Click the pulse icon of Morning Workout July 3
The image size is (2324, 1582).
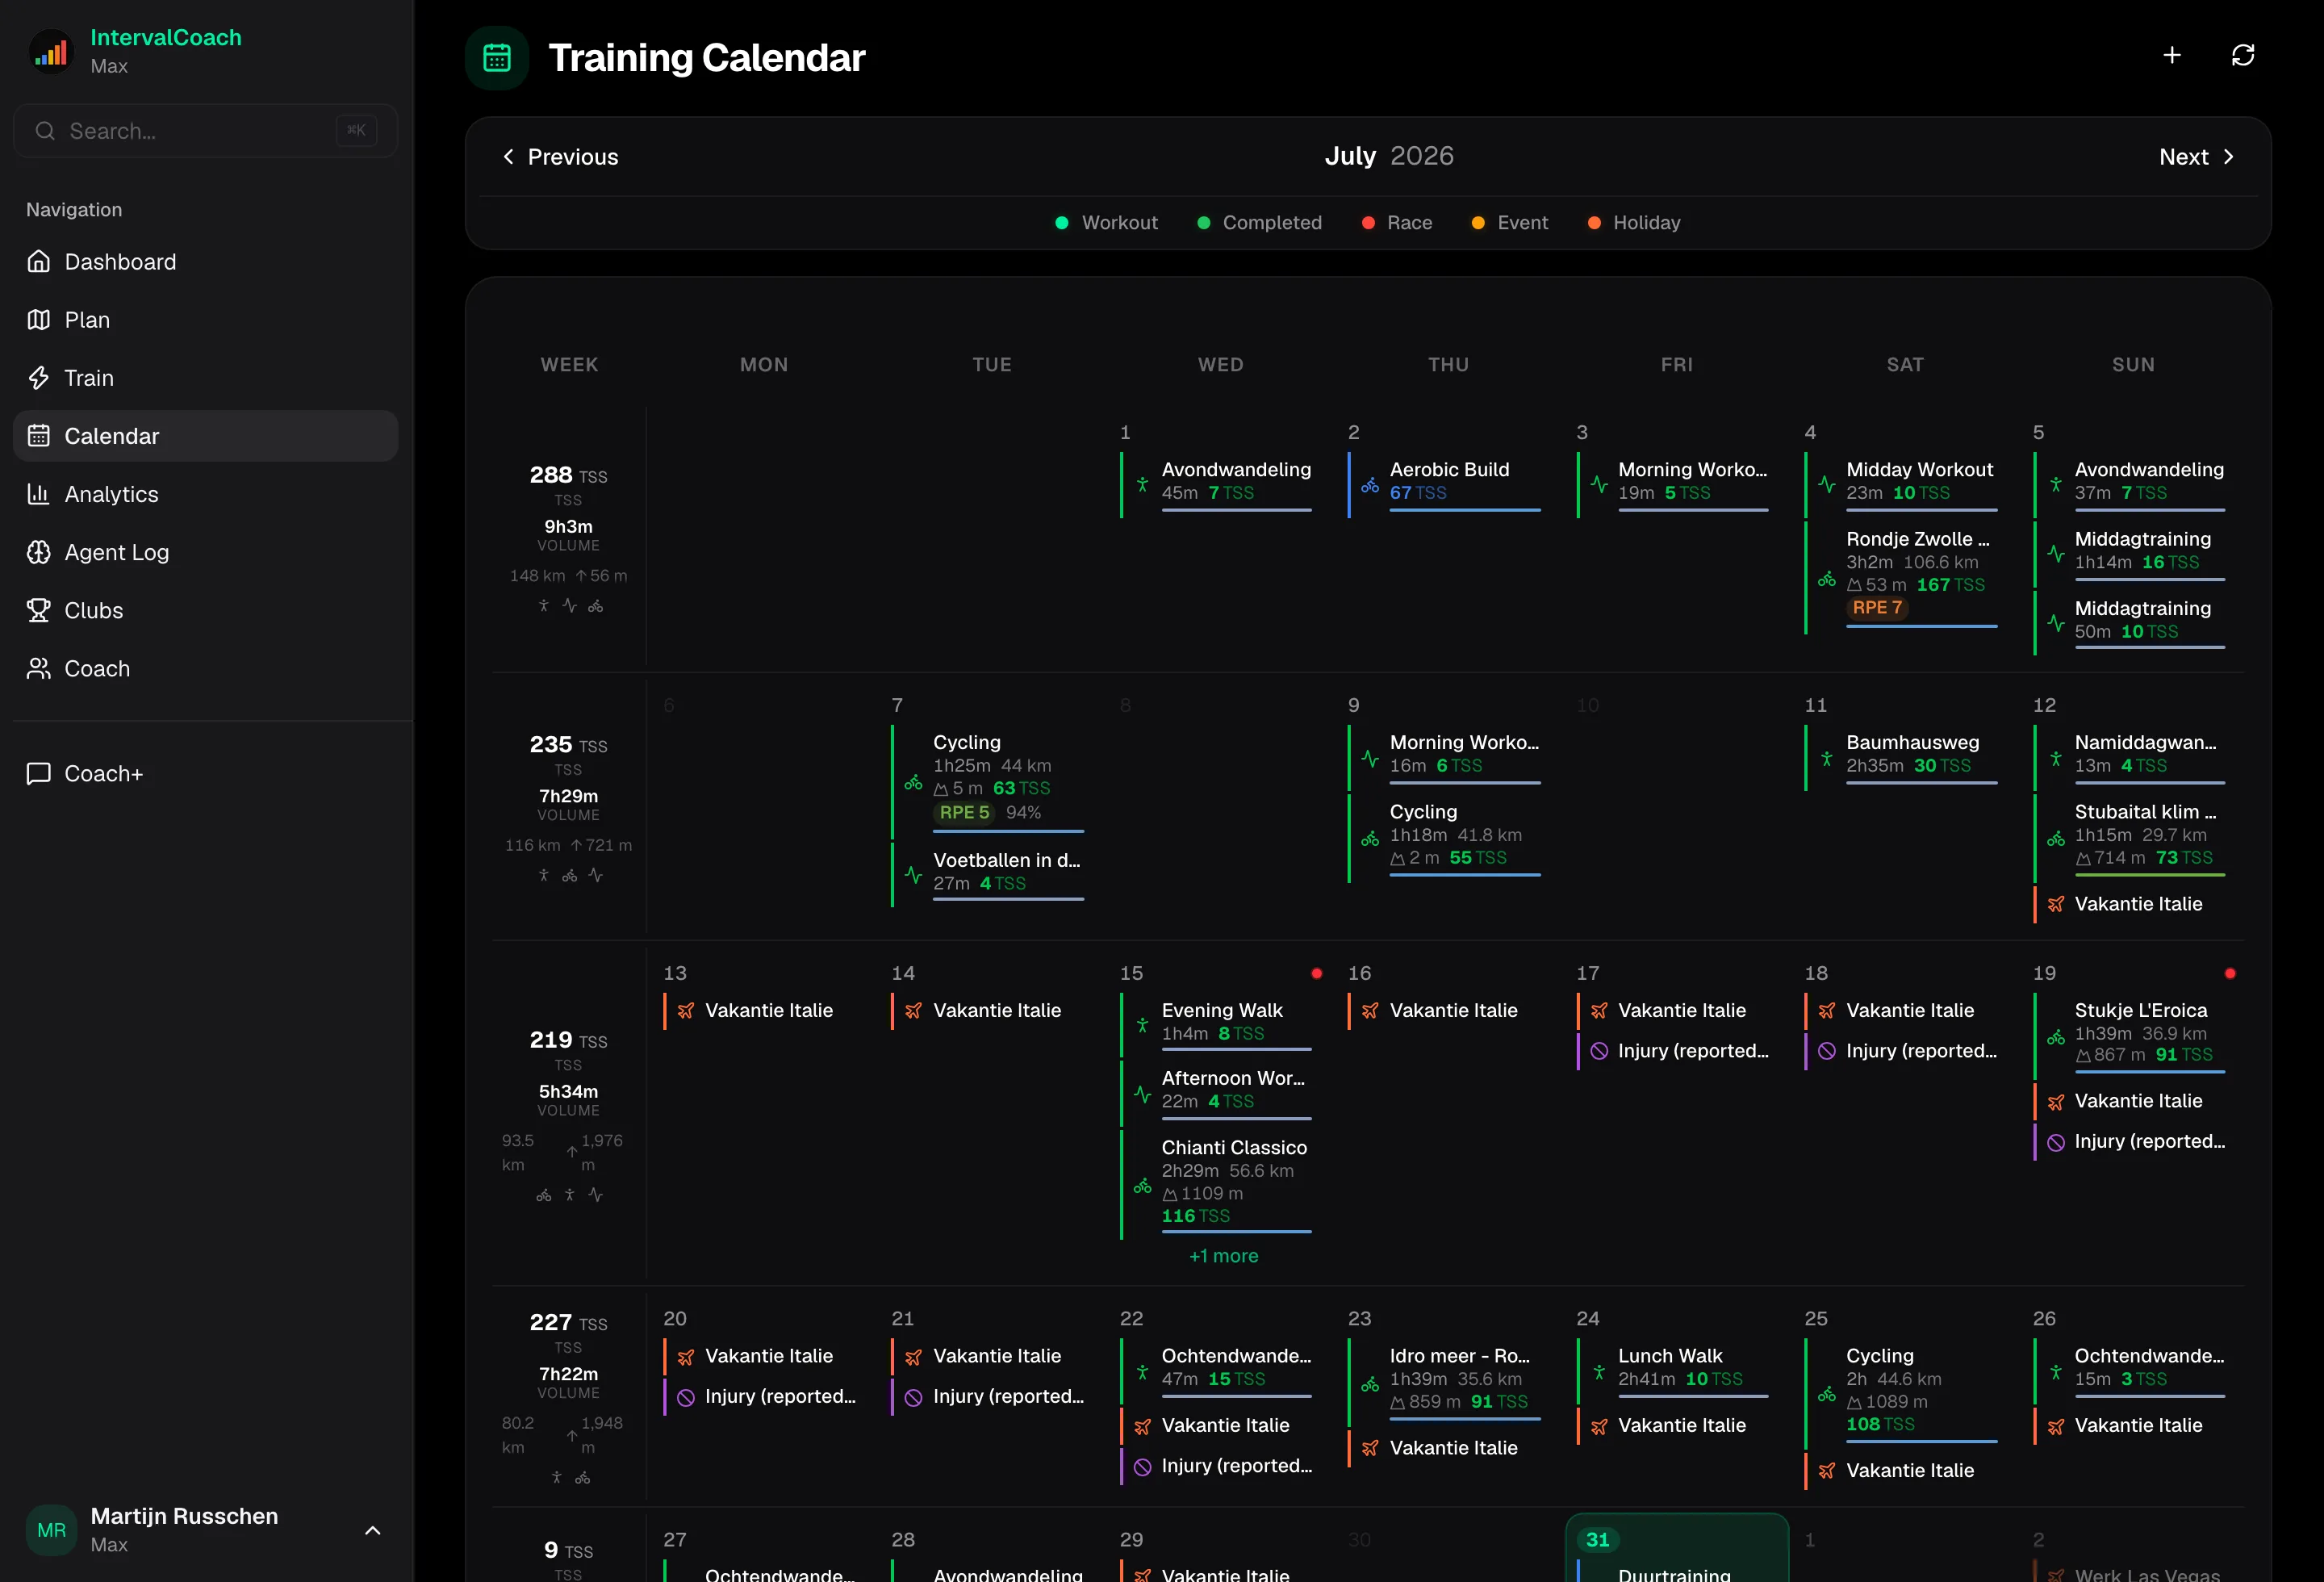click(x=1599, y=485)
